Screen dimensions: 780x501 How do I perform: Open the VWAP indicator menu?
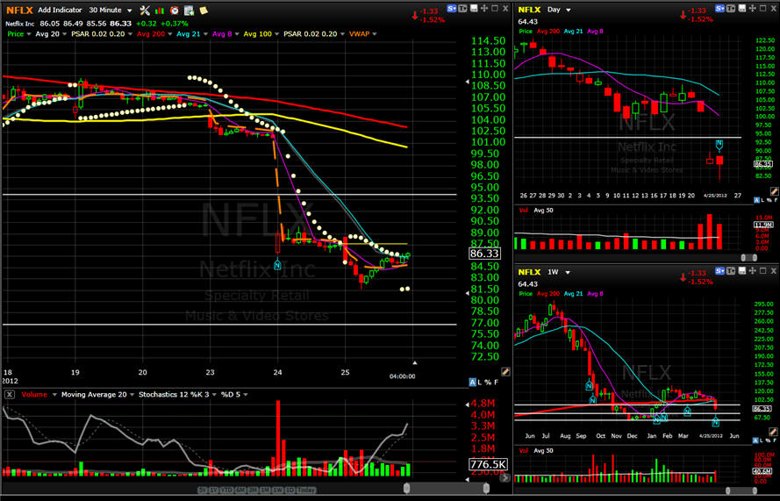click(362, 34)
